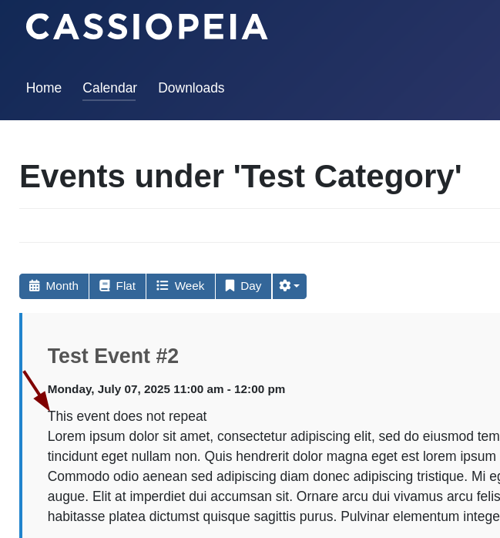
Task: Click the CASSIOPEIA site logo
Action: (x=147, y=27)
